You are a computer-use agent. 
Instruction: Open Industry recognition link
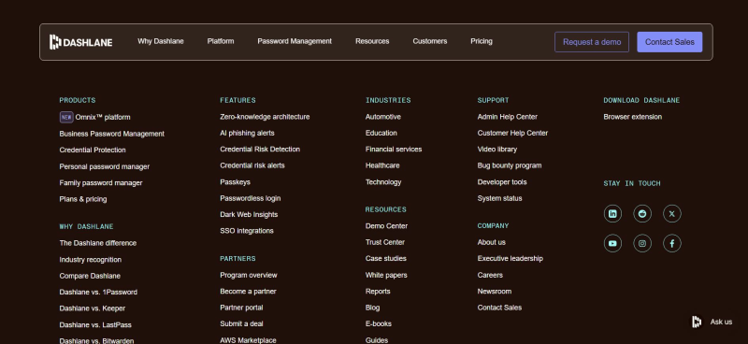tap(90, 260)
